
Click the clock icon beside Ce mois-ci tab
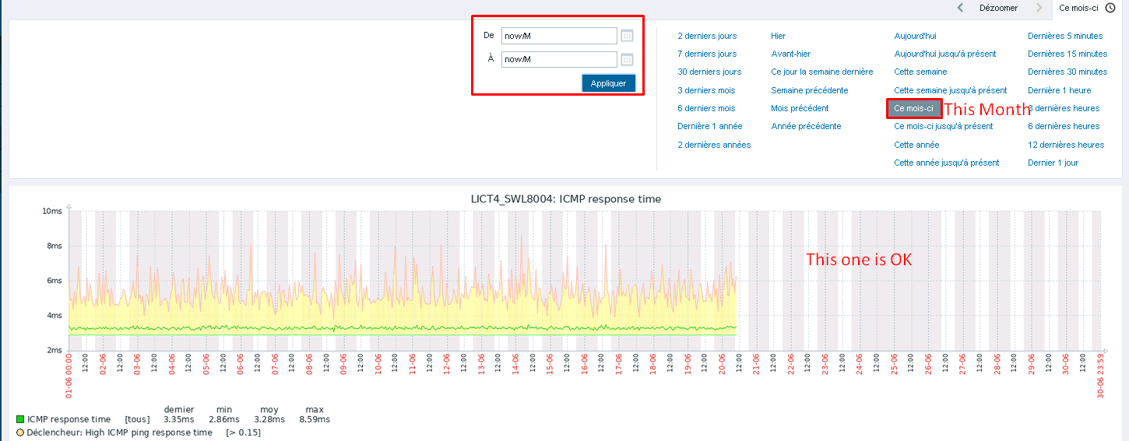click(1110, 8)
